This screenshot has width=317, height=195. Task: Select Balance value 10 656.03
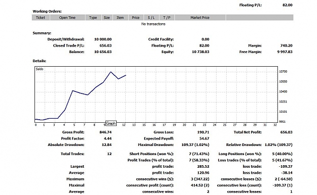(x=102, y=52)
